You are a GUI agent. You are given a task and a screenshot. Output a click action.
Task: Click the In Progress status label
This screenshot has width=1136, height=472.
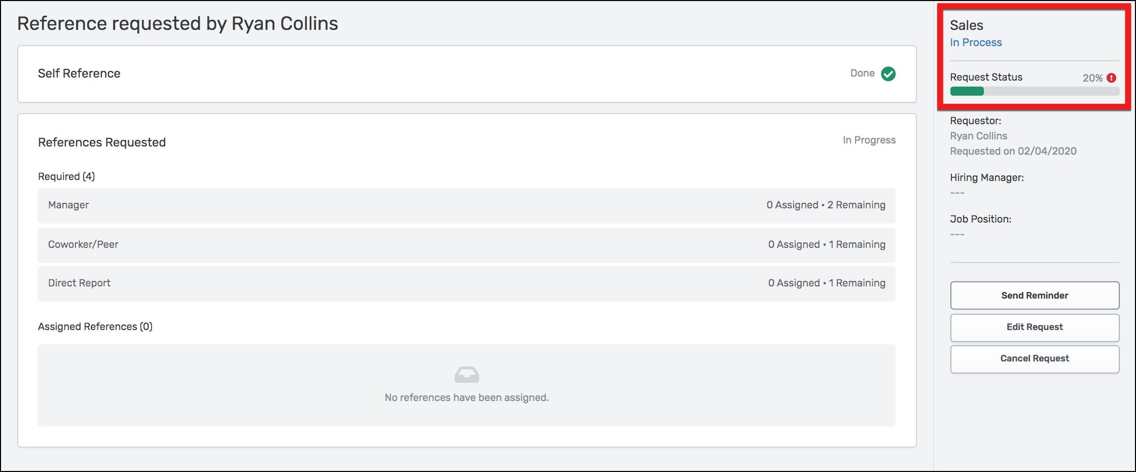pos(869,140)
